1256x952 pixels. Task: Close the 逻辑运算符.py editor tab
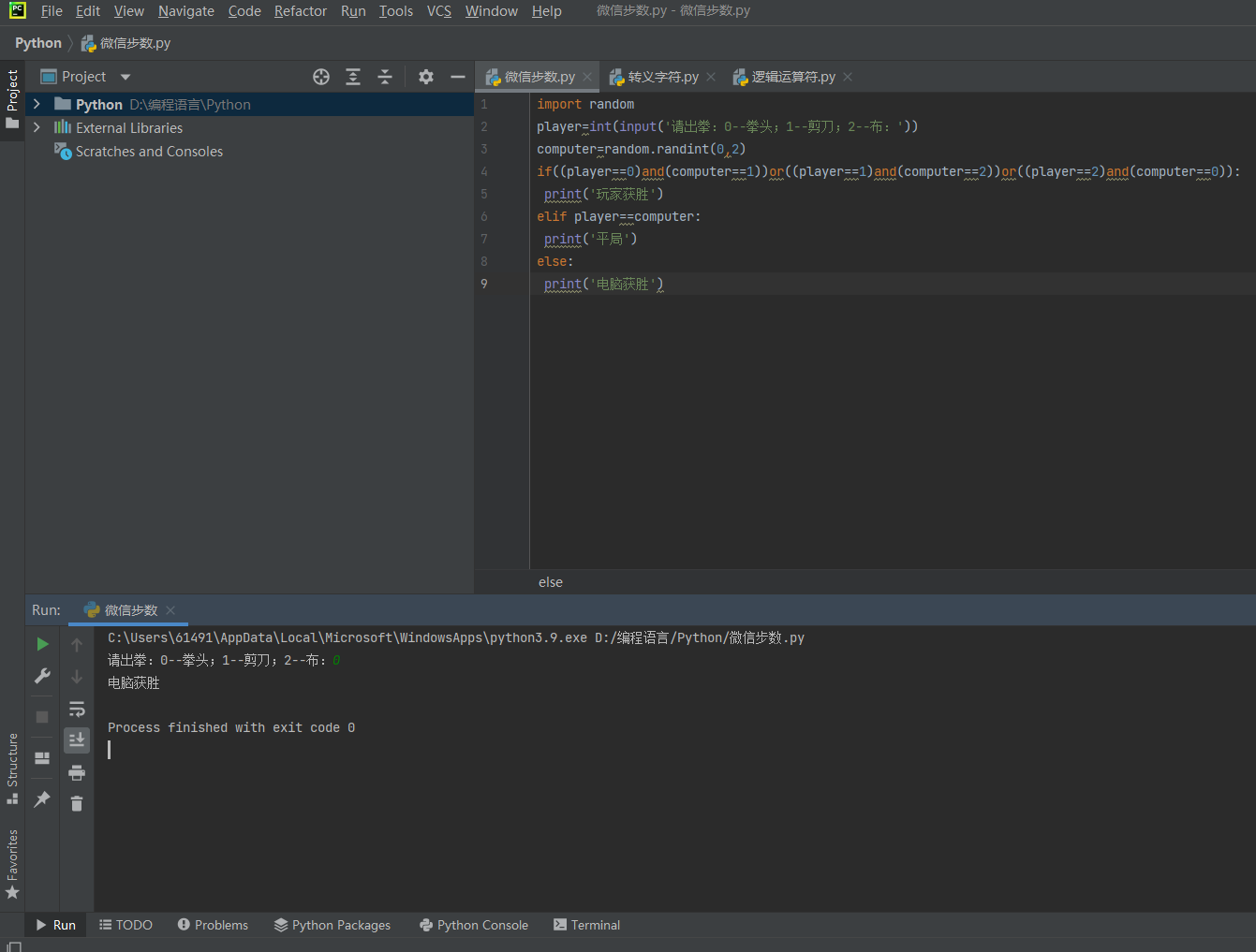coord(848,77)
